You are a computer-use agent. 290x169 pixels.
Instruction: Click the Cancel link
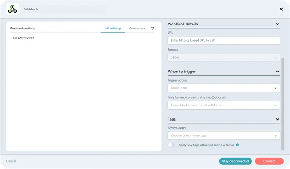(x=11, y=161)
